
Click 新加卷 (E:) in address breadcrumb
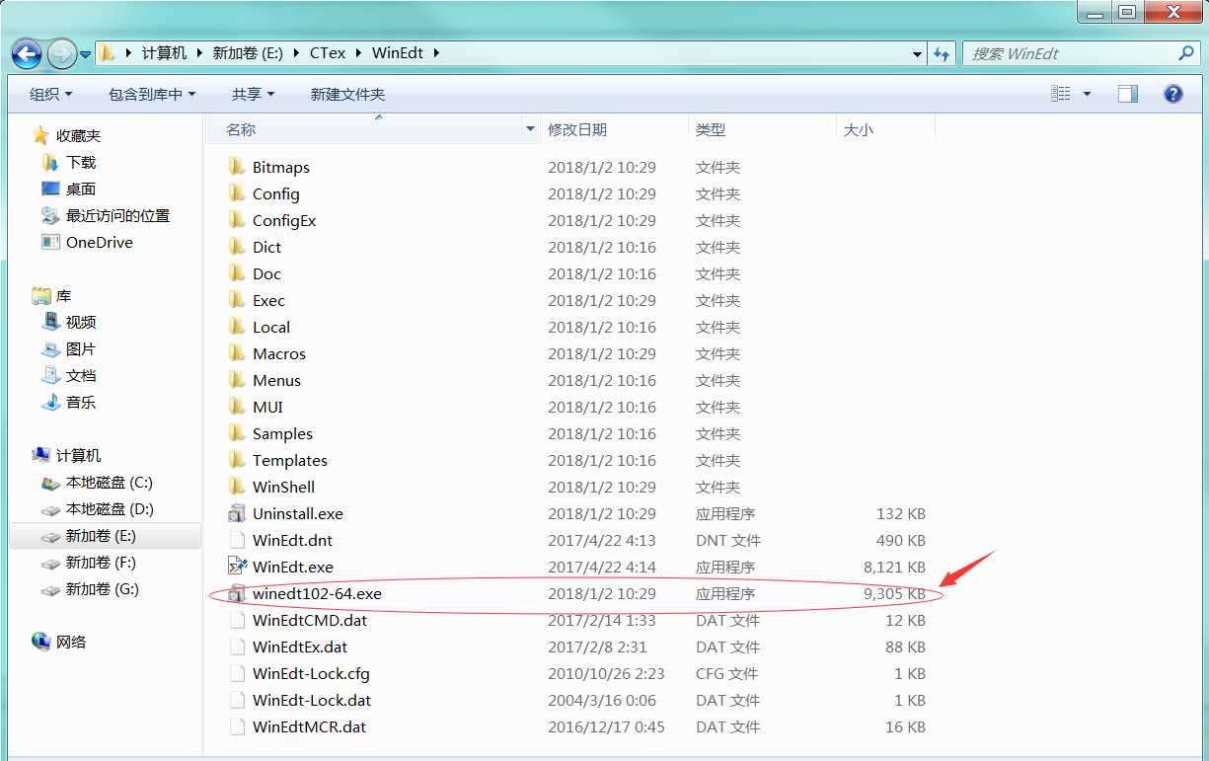[248, 53]
